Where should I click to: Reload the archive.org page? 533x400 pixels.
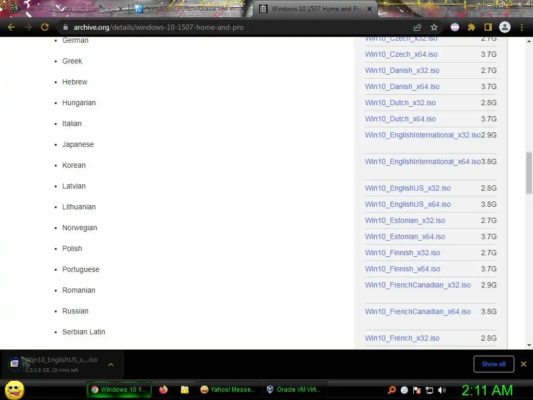[x=45, y=27]
